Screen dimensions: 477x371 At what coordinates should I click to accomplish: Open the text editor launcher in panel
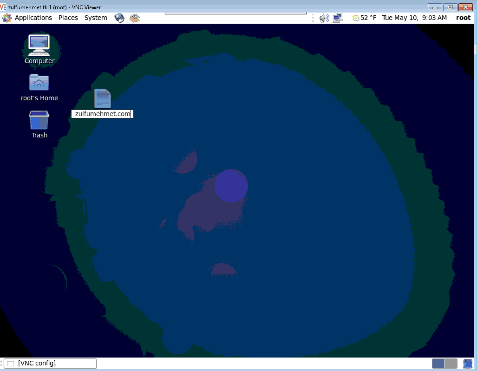(x=134, y=18)
